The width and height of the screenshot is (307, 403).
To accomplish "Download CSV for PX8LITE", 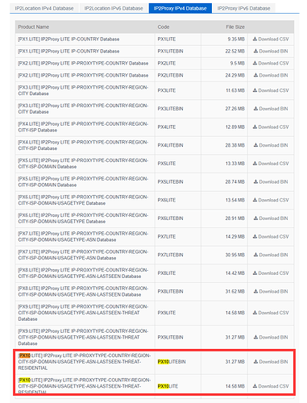I will [x=271, y=273].
